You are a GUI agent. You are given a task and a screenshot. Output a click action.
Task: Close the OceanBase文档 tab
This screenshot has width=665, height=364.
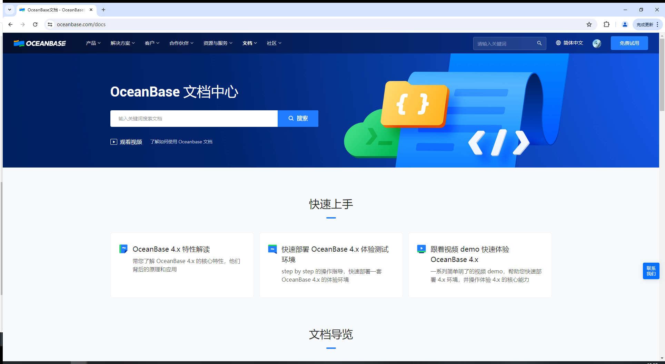point(91,10)
